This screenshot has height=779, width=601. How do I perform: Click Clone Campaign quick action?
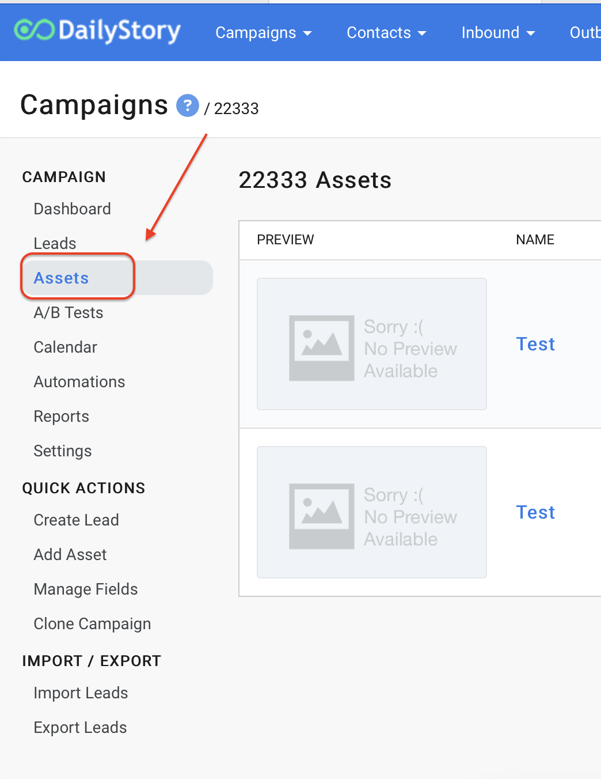click(92, 624)
